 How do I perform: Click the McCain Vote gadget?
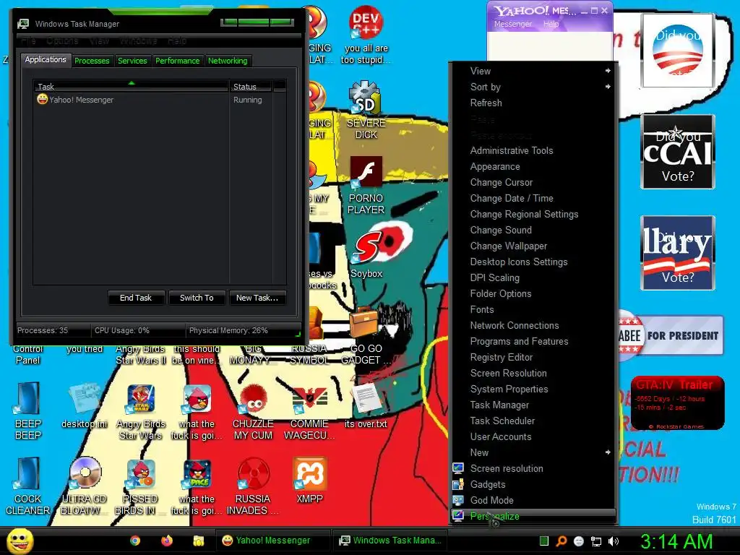(678, 152)
